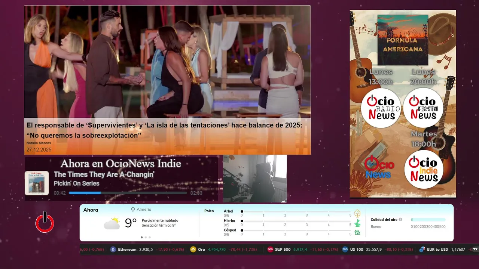
Task: Click the article date 27.12.2025
Action: click(39, 149)
